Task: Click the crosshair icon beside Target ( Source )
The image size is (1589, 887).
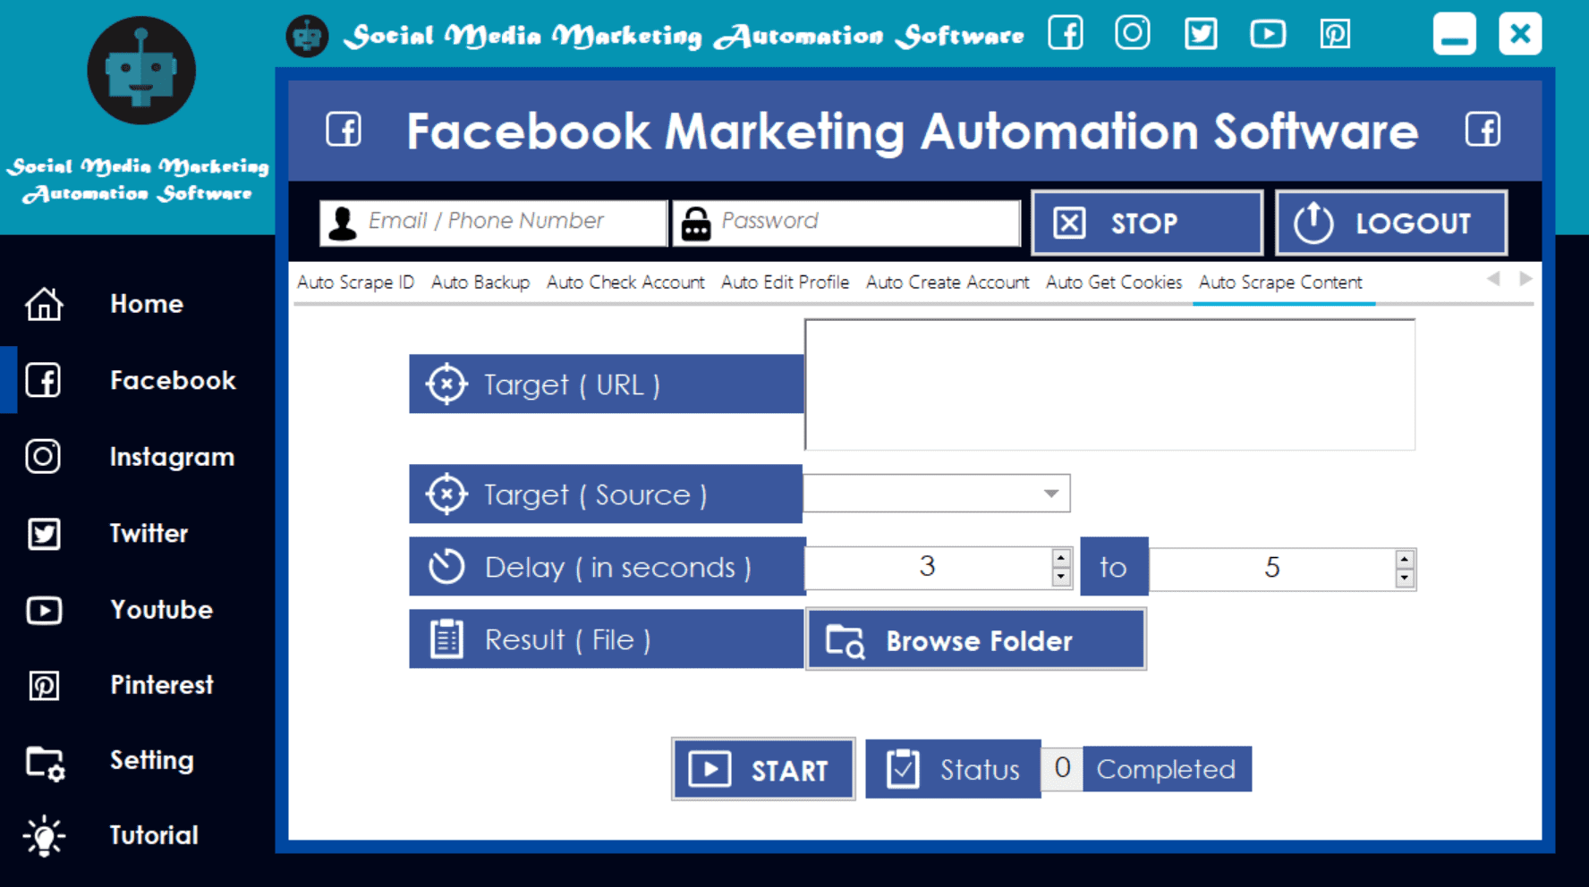Action: 446,494
